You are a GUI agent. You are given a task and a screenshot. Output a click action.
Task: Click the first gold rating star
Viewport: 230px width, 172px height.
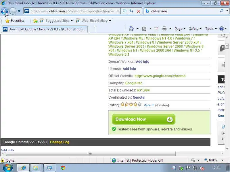[122, 104]
